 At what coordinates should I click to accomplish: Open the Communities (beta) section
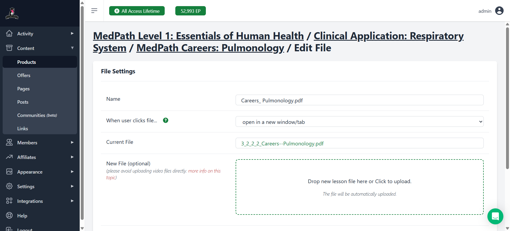click(x=32, y=115)
